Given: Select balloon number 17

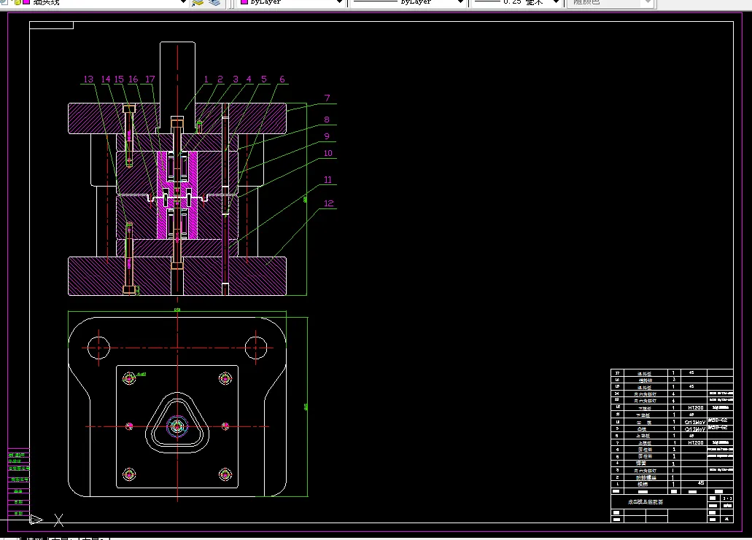Looking at the screenshot, I should pyautogui.click(x=150, y=79).
